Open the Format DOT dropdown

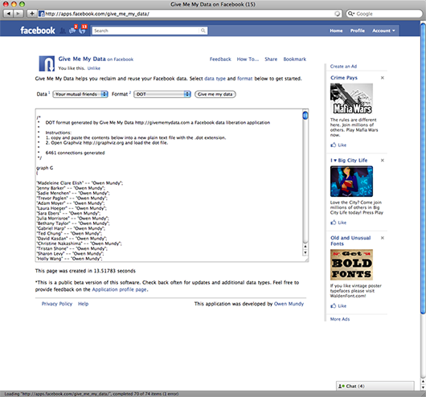pos(162,94)
